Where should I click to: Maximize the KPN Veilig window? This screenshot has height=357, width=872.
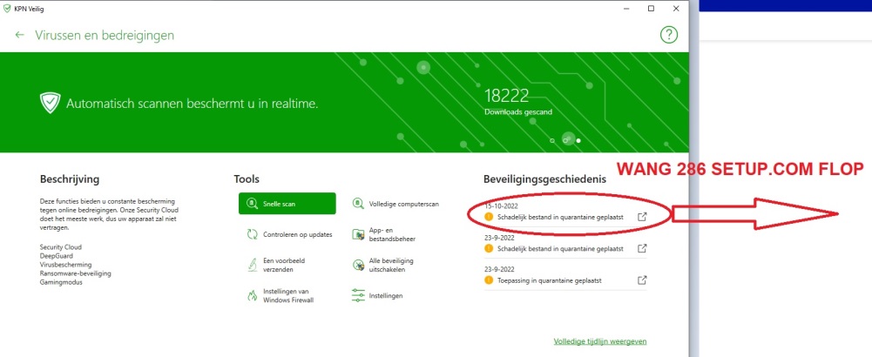click(x=651, y=9)
